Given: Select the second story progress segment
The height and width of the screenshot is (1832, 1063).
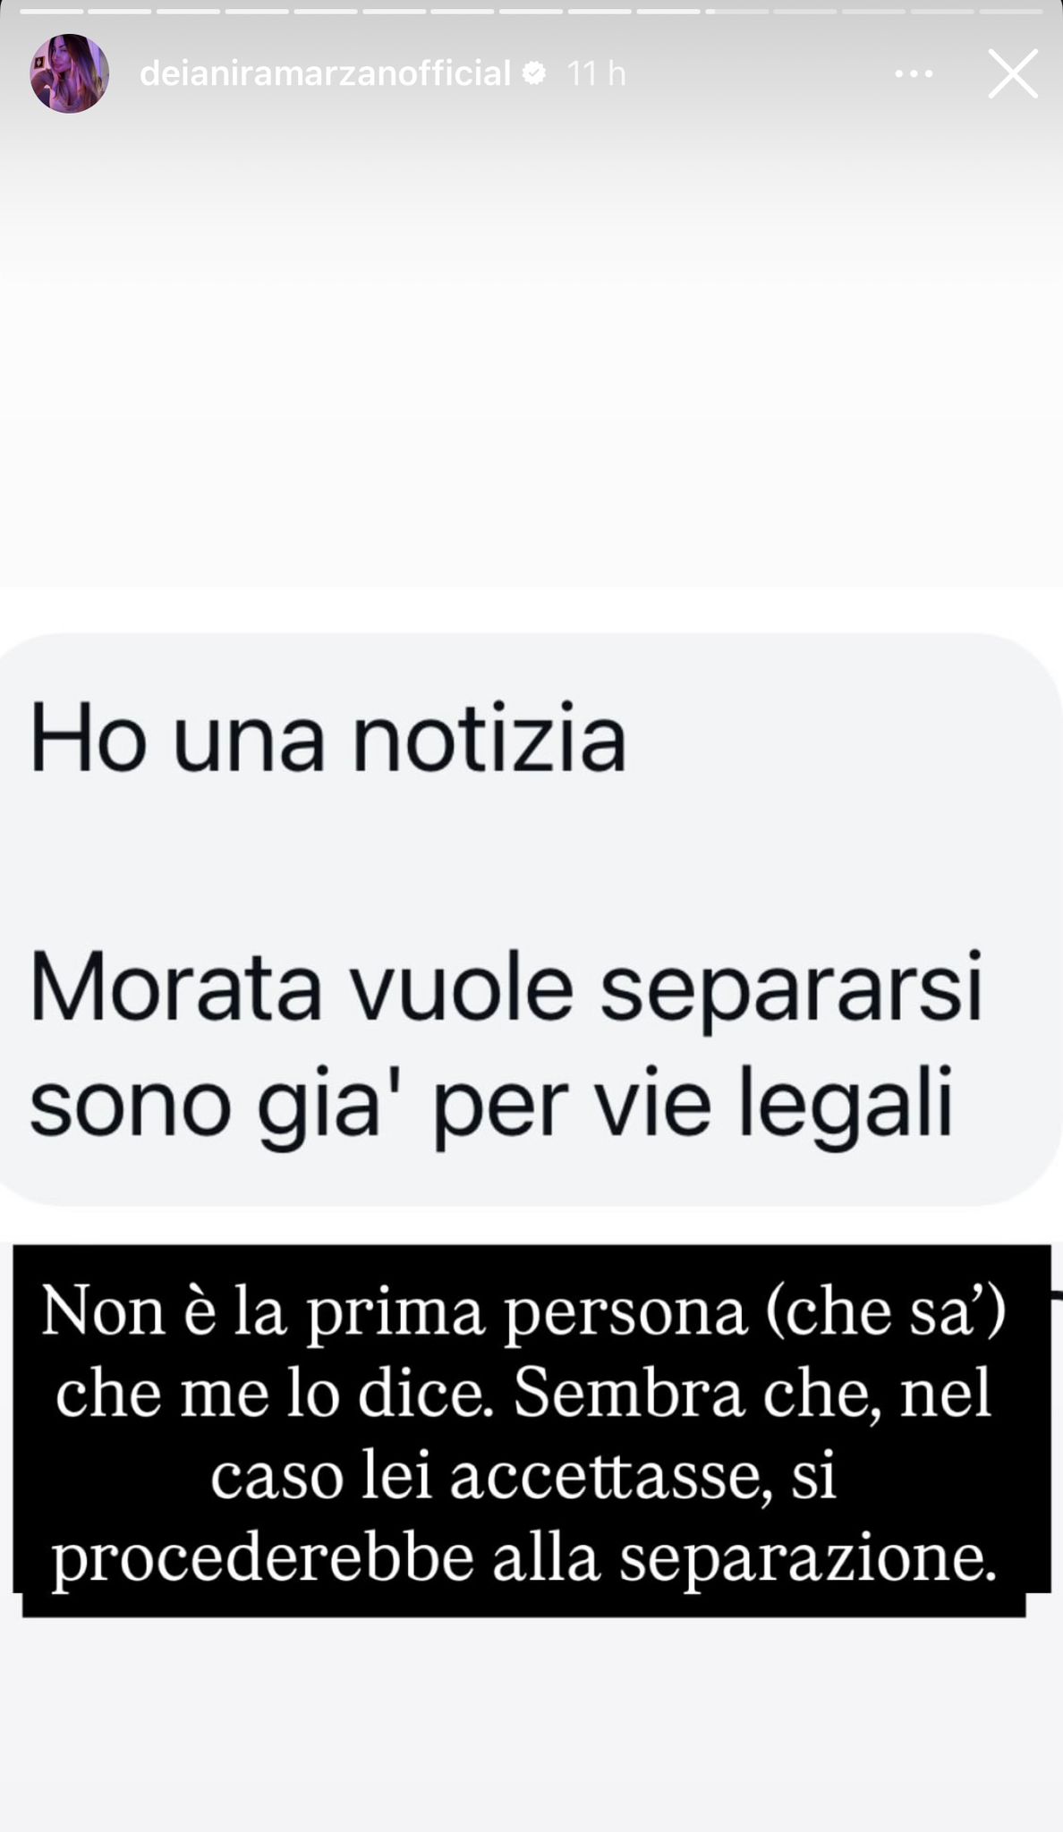Looking at the screenshot, I should [x=121, y=12].
